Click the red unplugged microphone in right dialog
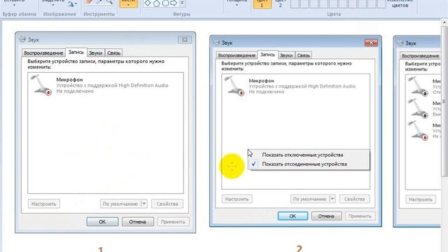Screen dimensions: 448x252 [419, 131]
